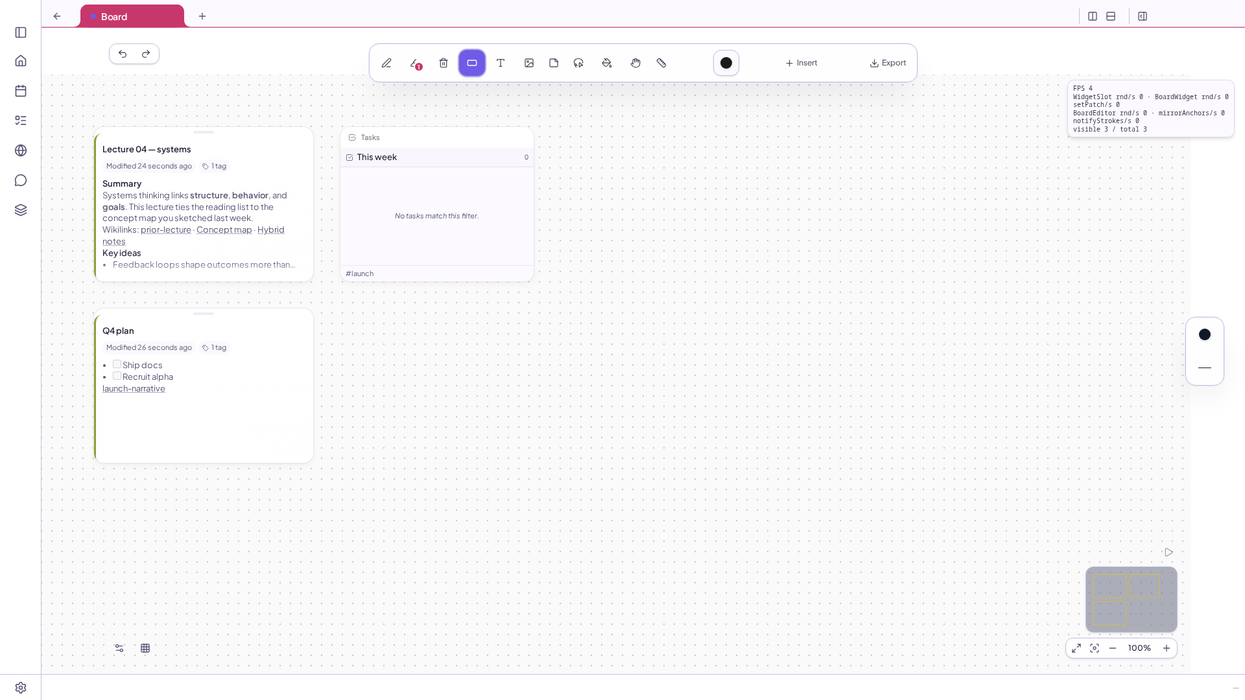Redo the last action
Screen dimensions: 1245x700
pos(146,54)
